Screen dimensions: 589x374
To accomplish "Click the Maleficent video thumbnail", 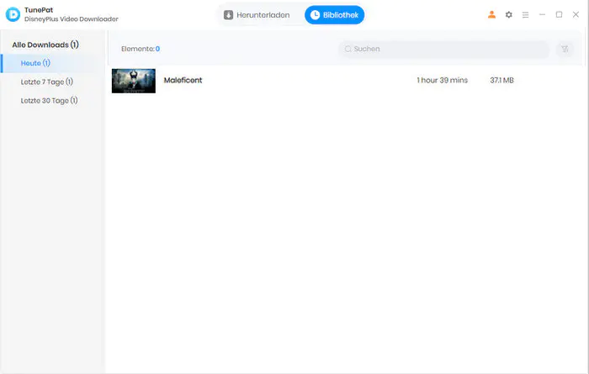I will 133,81.
